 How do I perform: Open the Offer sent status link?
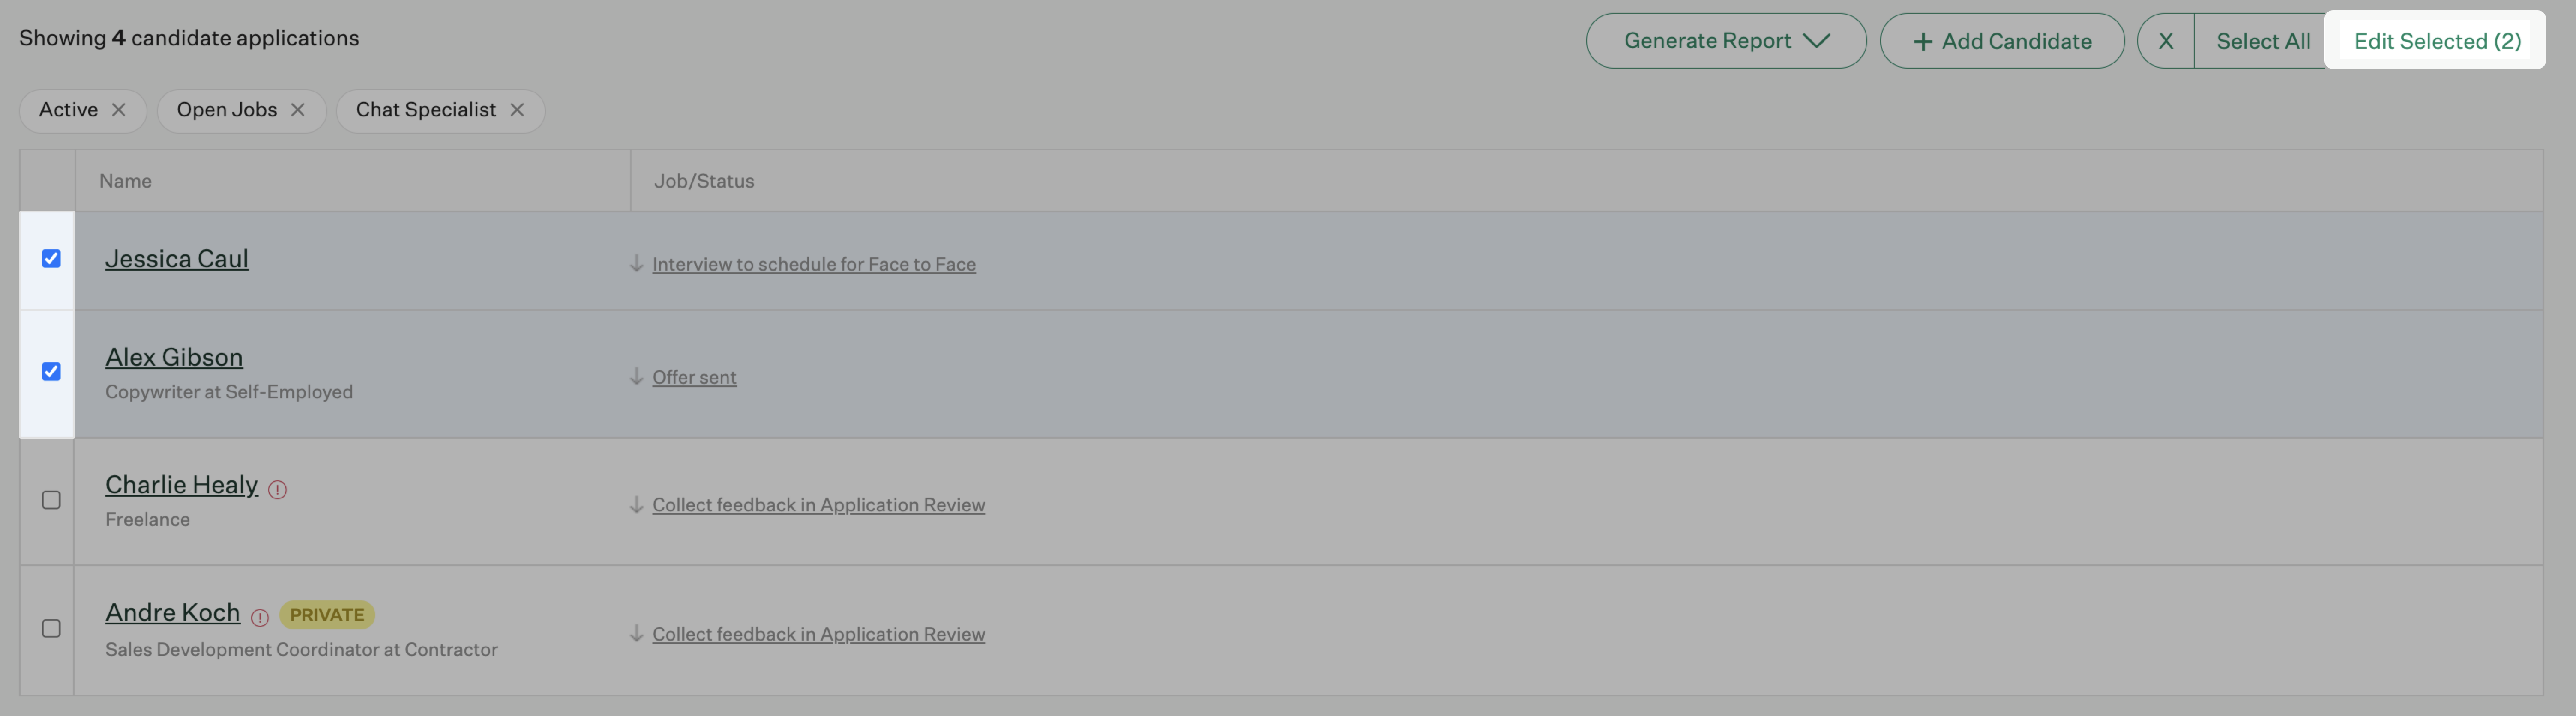click(x=694, y=377)
